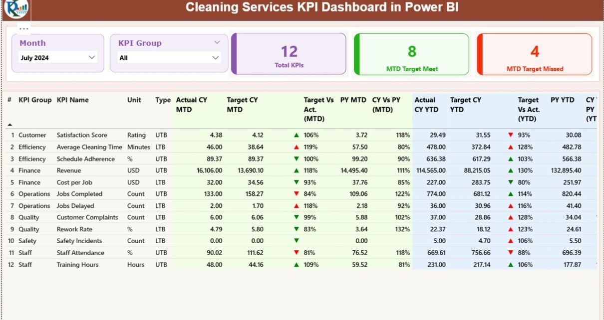This screenshot has height=320, width=604.
Task: Click red up arrow in Average Cleaning Time MTD
Action: [x=297, y=147]
